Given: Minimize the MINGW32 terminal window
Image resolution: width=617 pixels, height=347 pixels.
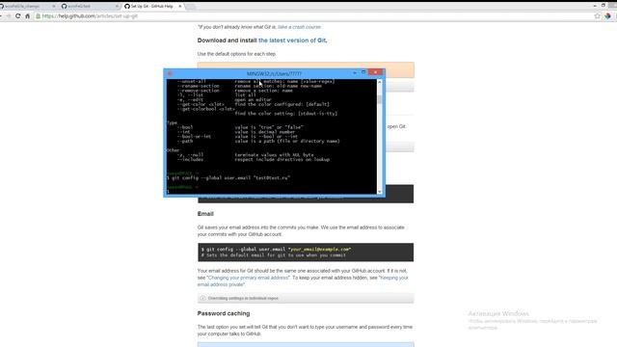Looking at the screenshot, I should 355,73.
